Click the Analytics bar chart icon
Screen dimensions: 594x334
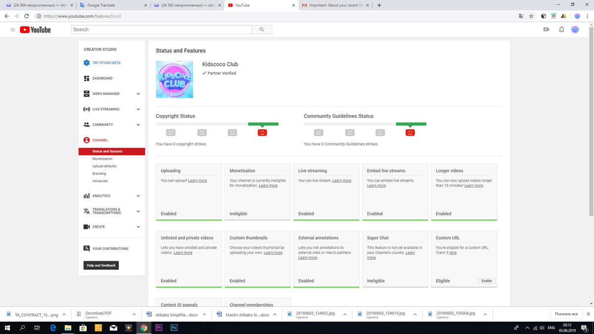[87, 196]
